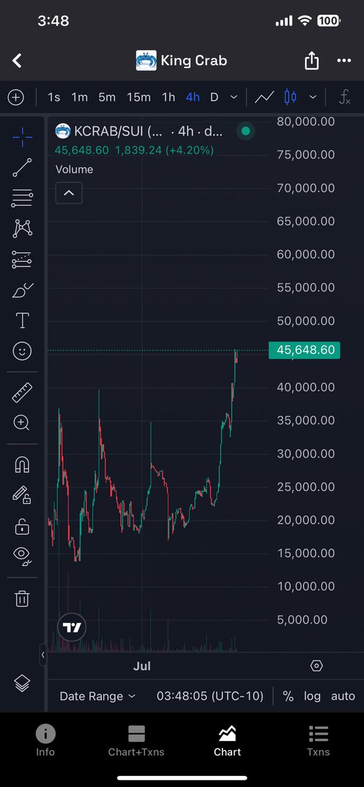Select the 15m timeframe
Viewport: 364px width, 787px height.
click(x=138, y=98)
